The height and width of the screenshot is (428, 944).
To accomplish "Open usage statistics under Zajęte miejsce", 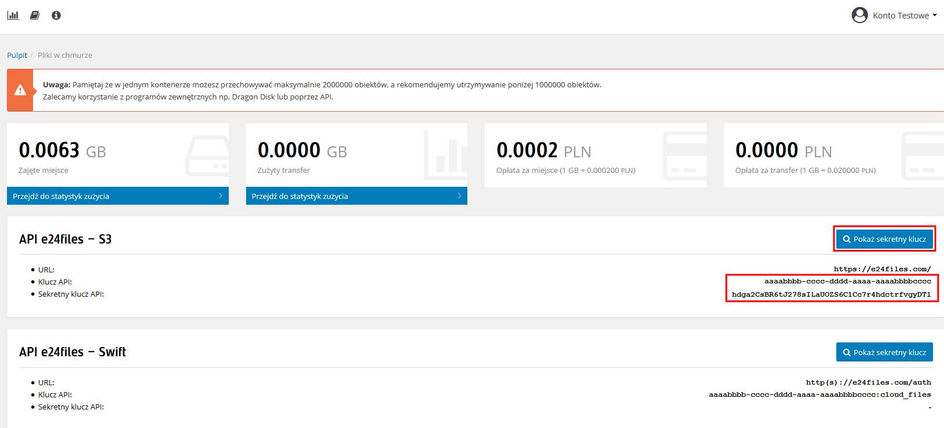I will tap(118, 196).
